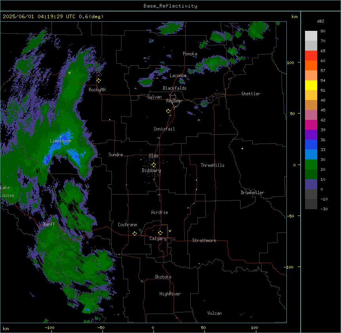Click the RockyMH label
Viewport: 341px width, 333px height.
click(x=97, y=90)
